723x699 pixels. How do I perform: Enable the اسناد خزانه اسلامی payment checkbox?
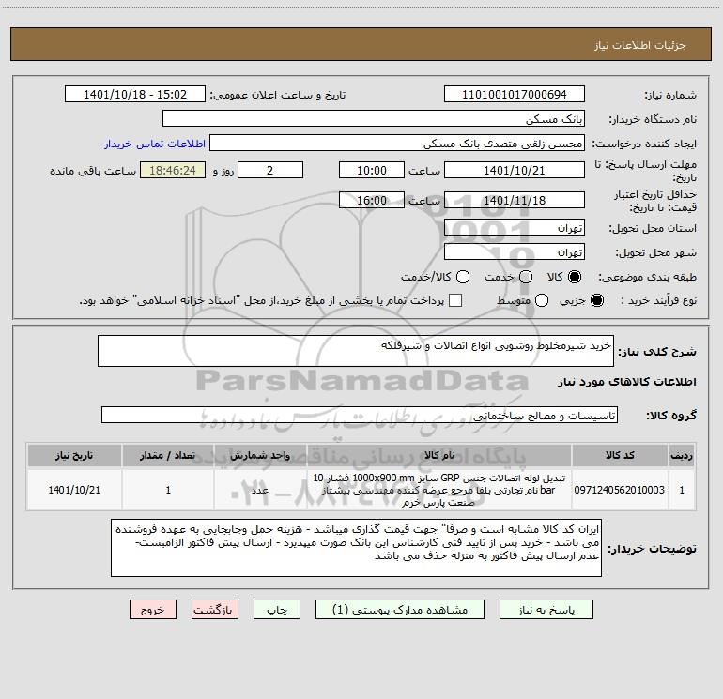click(455, 300)
